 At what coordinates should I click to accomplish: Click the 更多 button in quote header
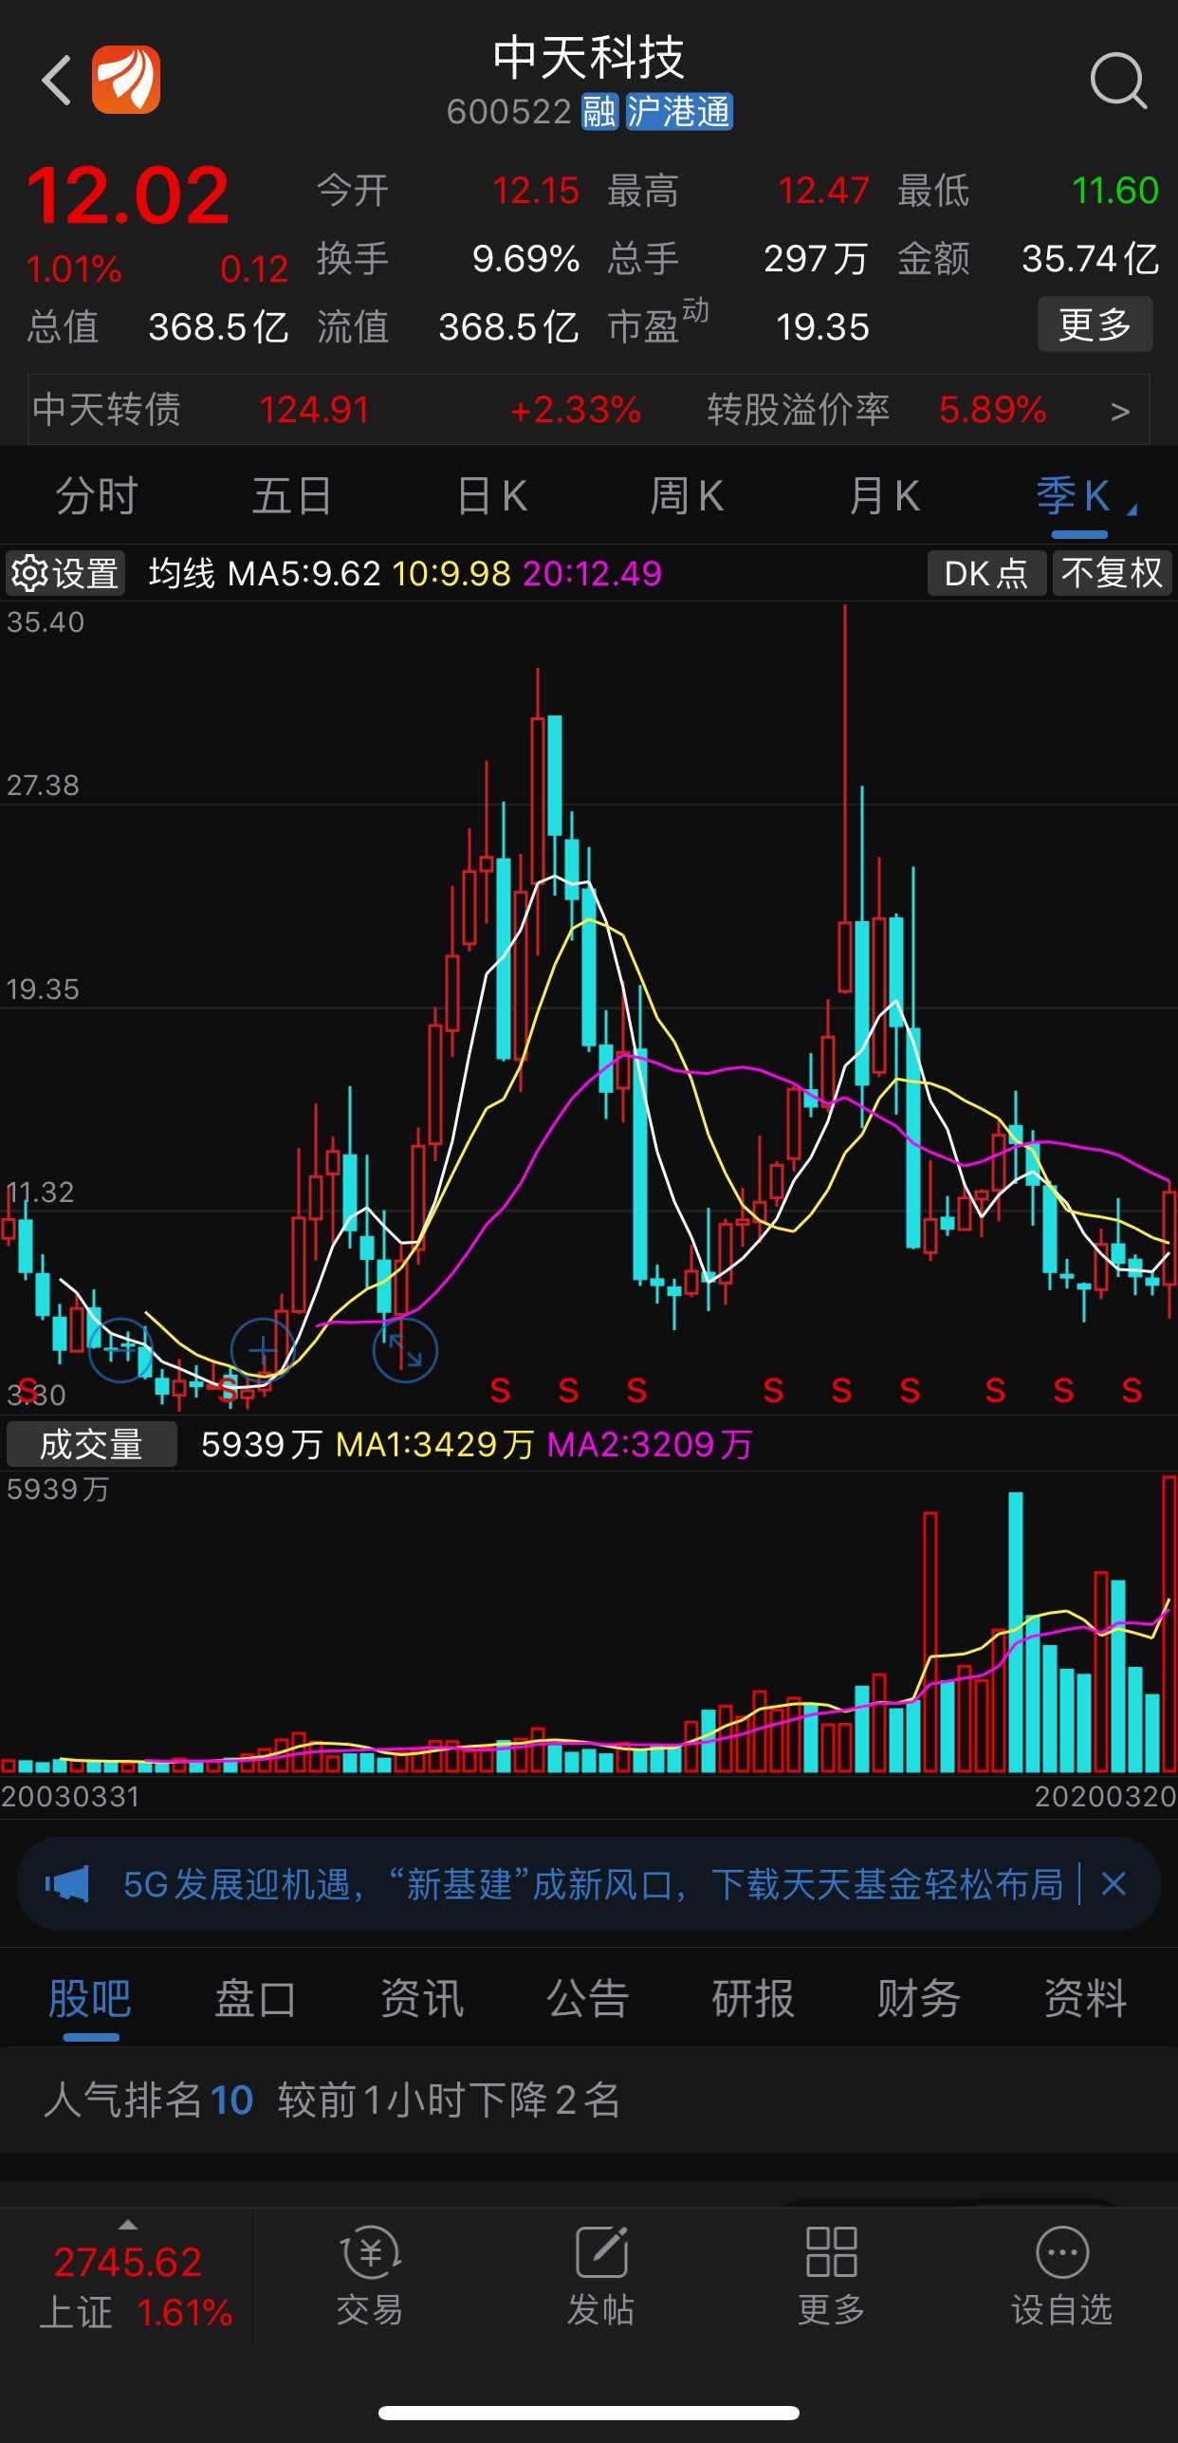point(1095,324)
